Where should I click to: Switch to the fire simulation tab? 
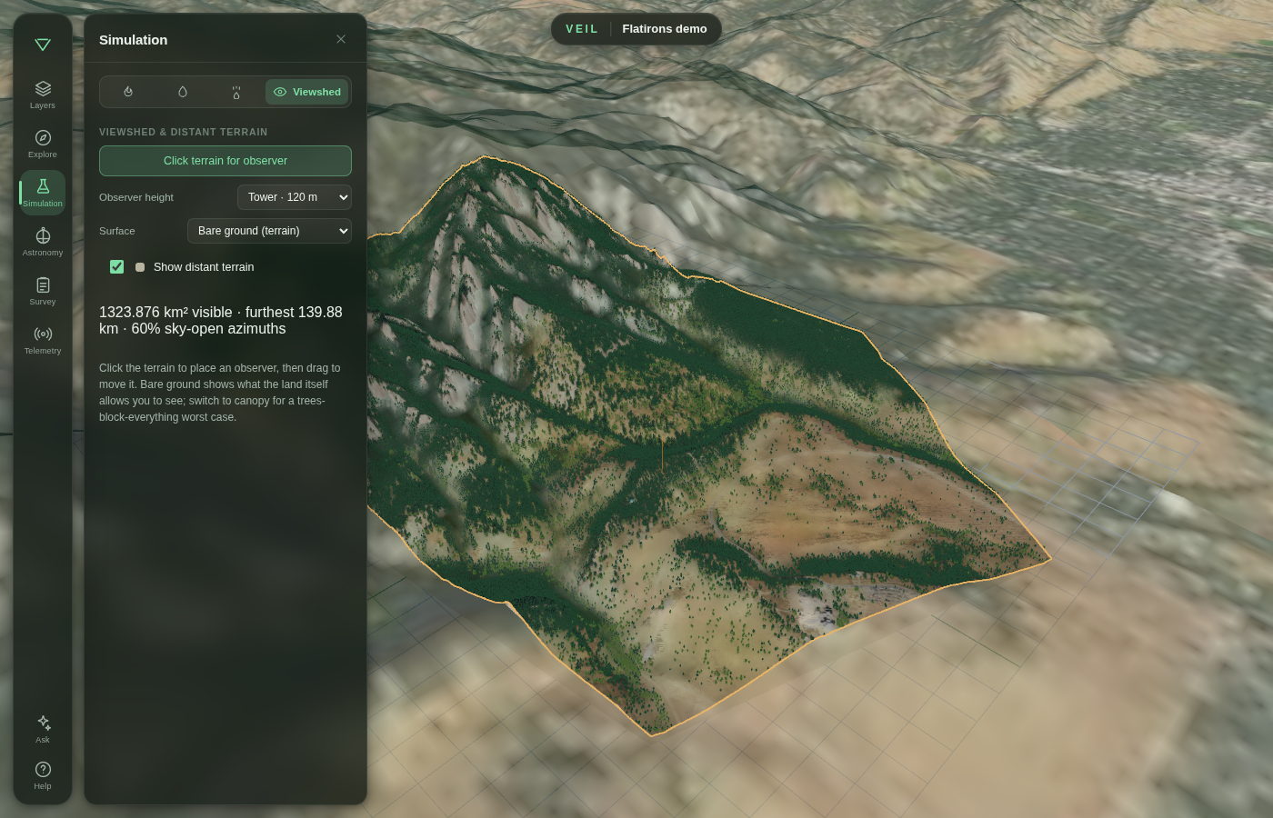(128, 92)
